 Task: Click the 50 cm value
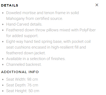(34, 91)
